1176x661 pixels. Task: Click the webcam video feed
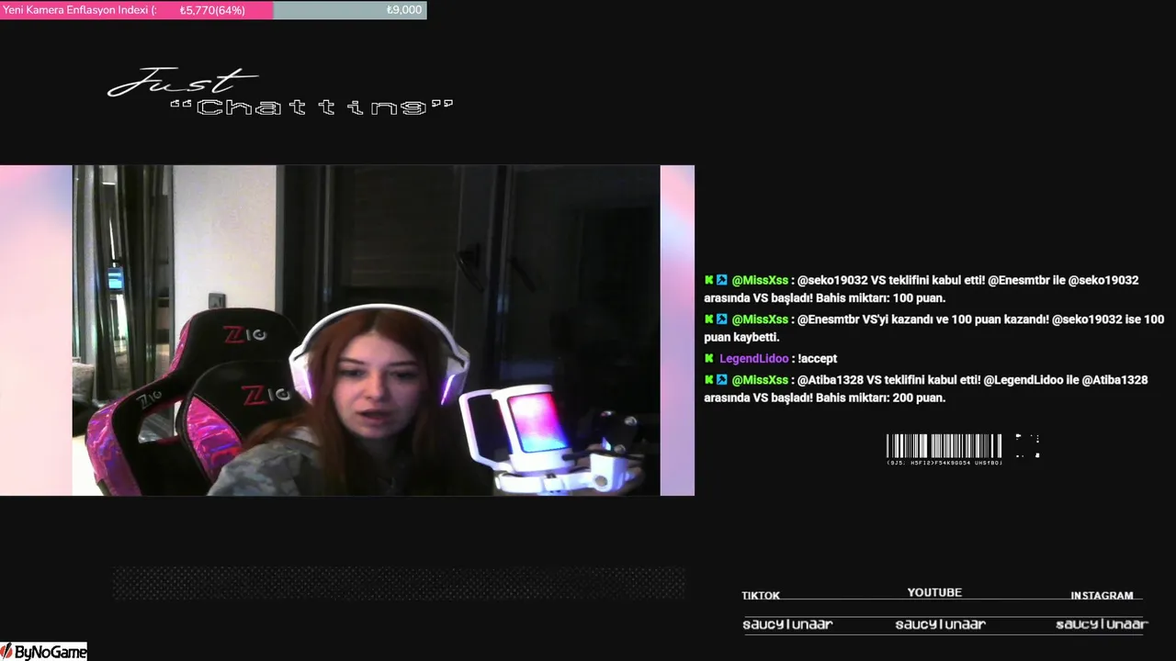(x=366, y=330)
